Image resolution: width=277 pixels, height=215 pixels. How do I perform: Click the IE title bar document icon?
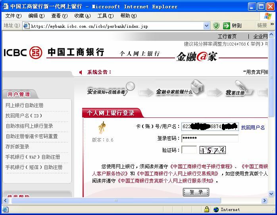click(6, 6)
